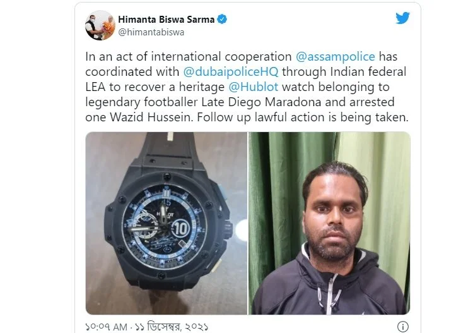Click the blue verified badge
Viewport: 473px width, 333px height.
point(223,19)
